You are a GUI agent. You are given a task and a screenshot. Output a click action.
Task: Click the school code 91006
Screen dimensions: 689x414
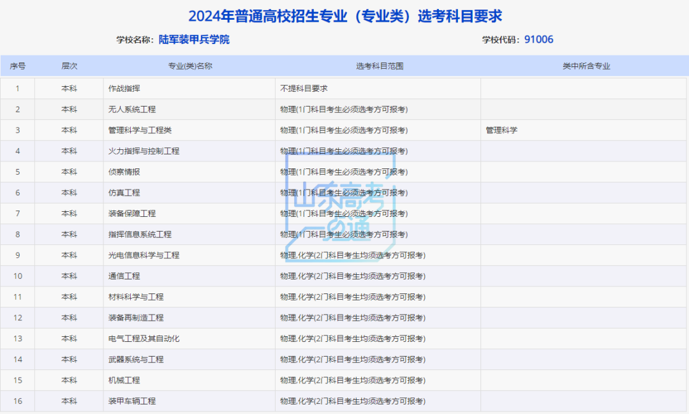tap(539, 40)
